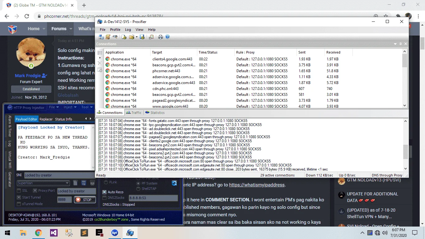425x239 pixels.
Task: Open the Connections pane options dropdown arrow
Action: [395, 44]
